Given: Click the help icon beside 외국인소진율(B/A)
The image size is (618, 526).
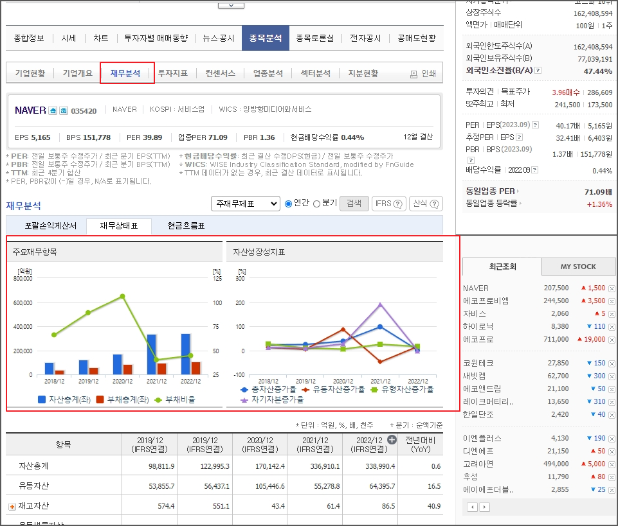Looking at the screenshot, I should (x=538, y=71).
